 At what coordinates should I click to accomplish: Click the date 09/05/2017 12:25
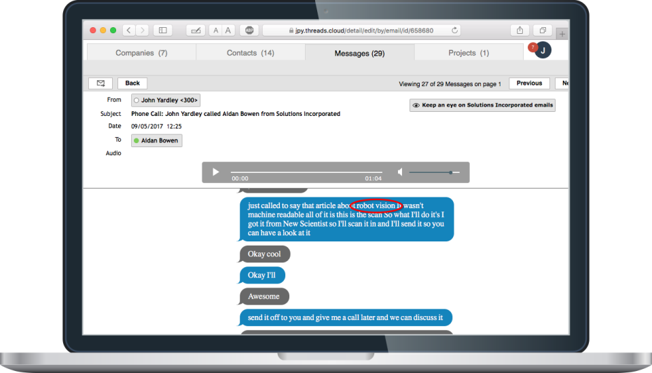(156, 126)
